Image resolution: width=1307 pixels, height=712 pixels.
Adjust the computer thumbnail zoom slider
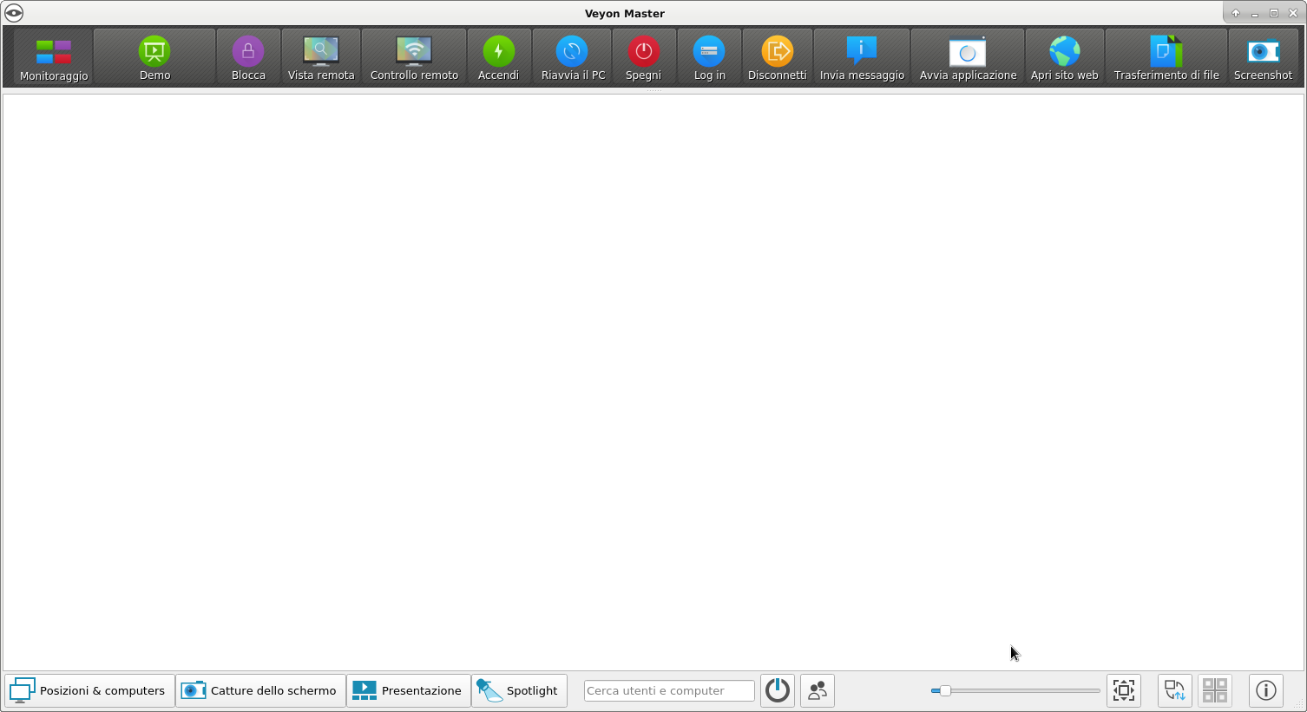point(1015,691)
